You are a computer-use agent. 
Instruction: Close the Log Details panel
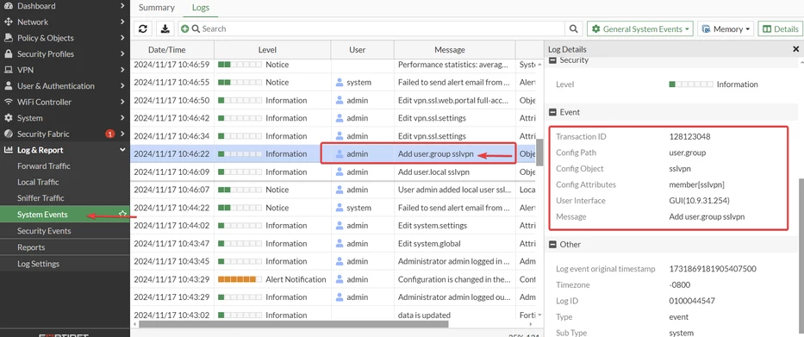[x=795, y=49]
